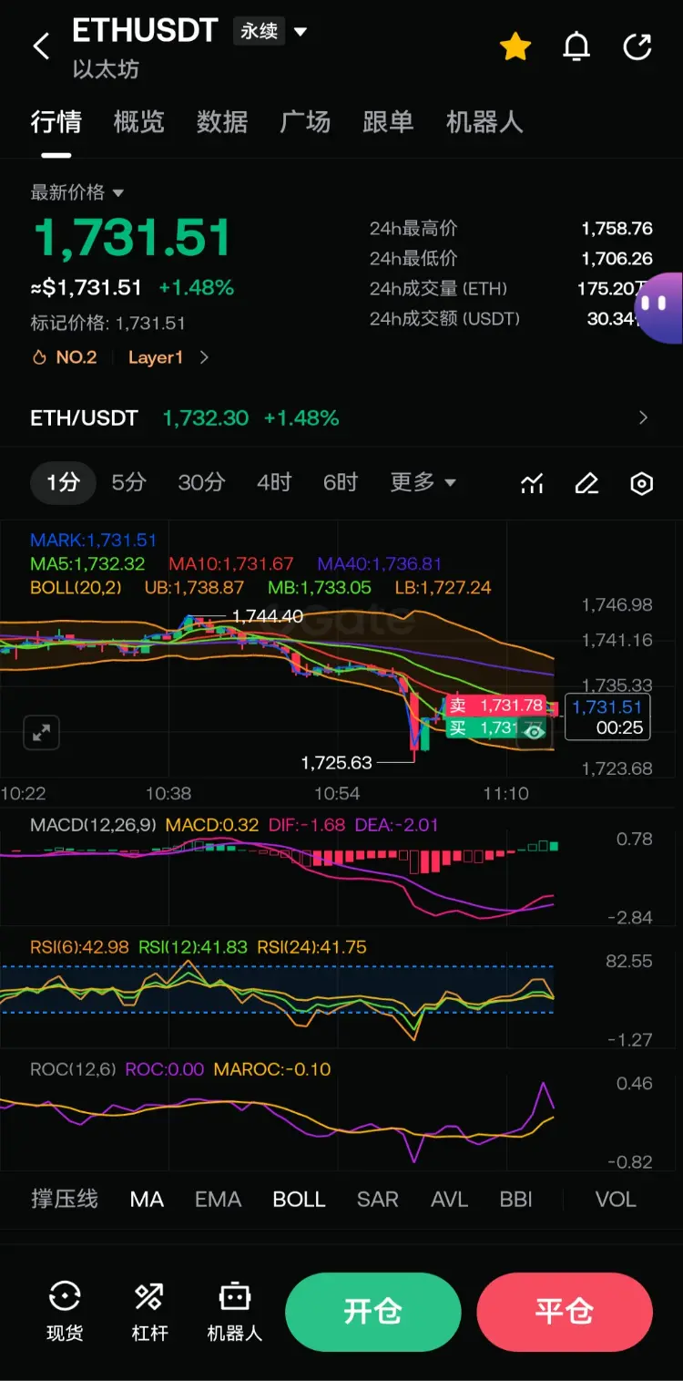Click the 24h最高价 value 1,758.76
This screenshot has width=683, height=1381.
click(x=617, y=229)
